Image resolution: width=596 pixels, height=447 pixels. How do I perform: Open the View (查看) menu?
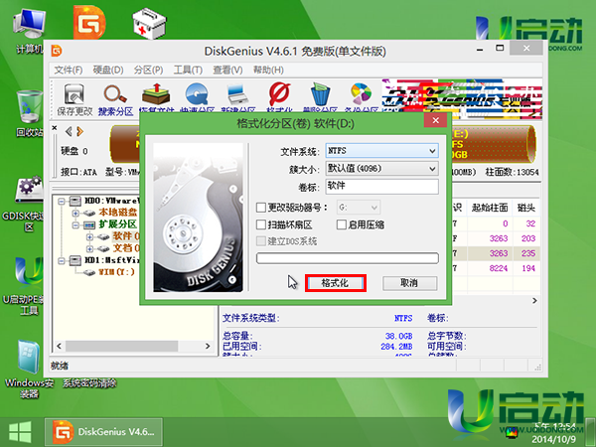point(227,70)
